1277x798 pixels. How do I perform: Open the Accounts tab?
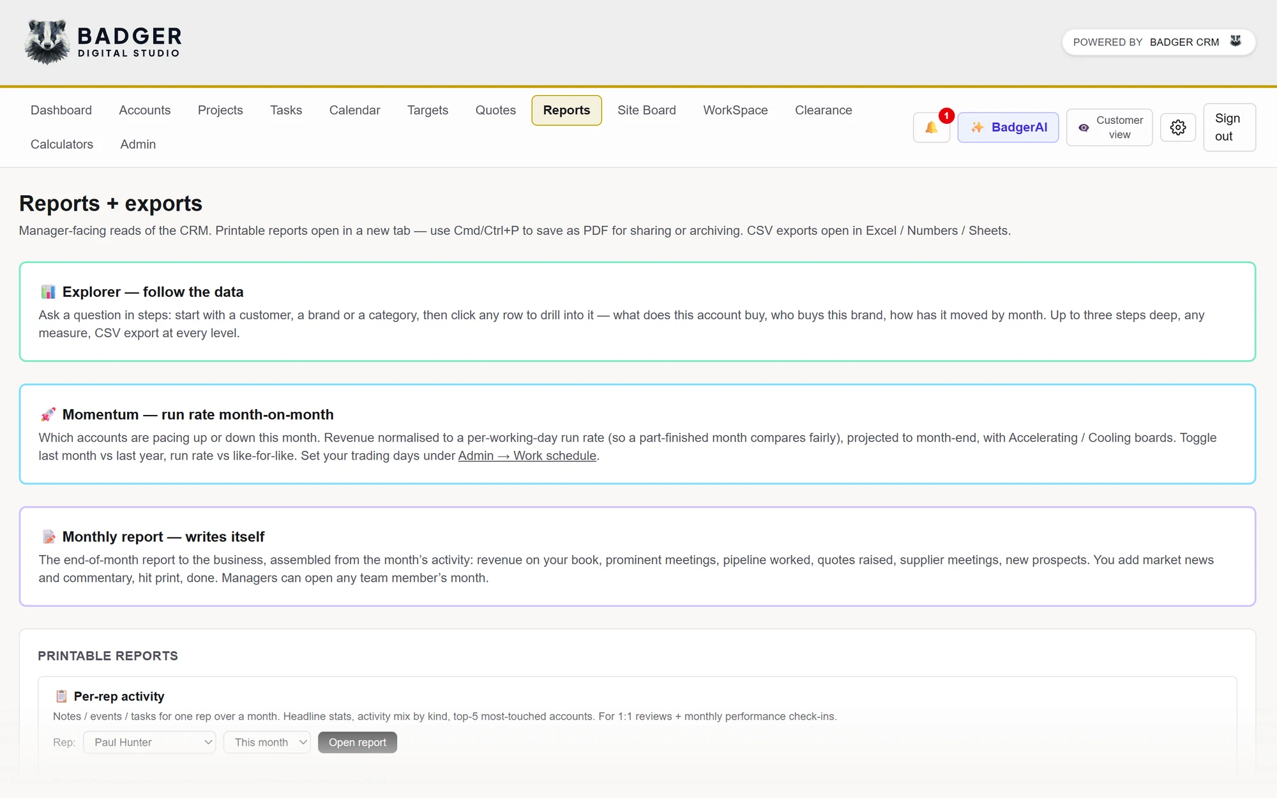tap(145, 110)
